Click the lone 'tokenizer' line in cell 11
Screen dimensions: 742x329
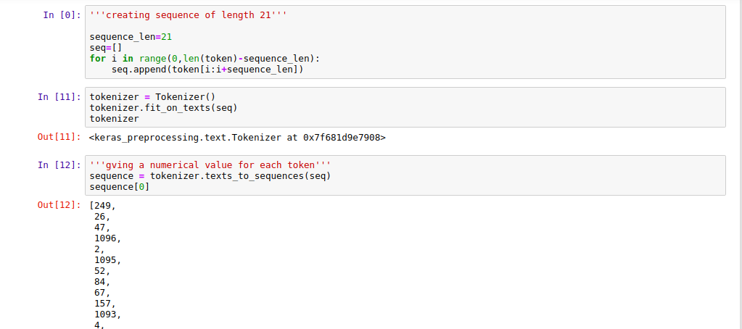114,119
